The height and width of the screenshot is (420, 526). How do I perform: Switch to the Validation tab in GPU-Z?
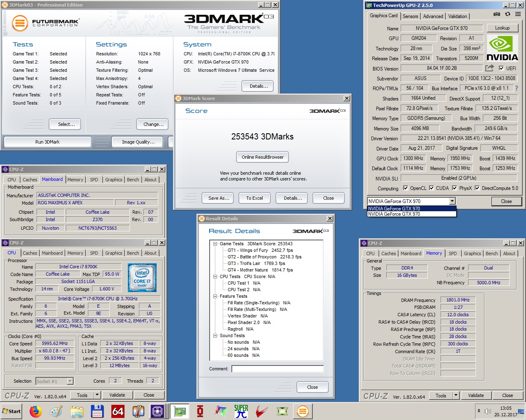point(457,16)
